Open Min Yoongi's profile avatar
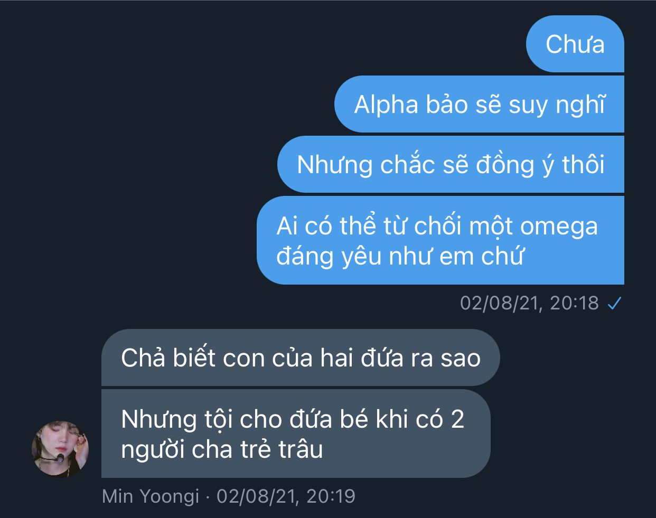Image resolution: width=656 pixels, height=518 pixels. (x=60, y=449)
